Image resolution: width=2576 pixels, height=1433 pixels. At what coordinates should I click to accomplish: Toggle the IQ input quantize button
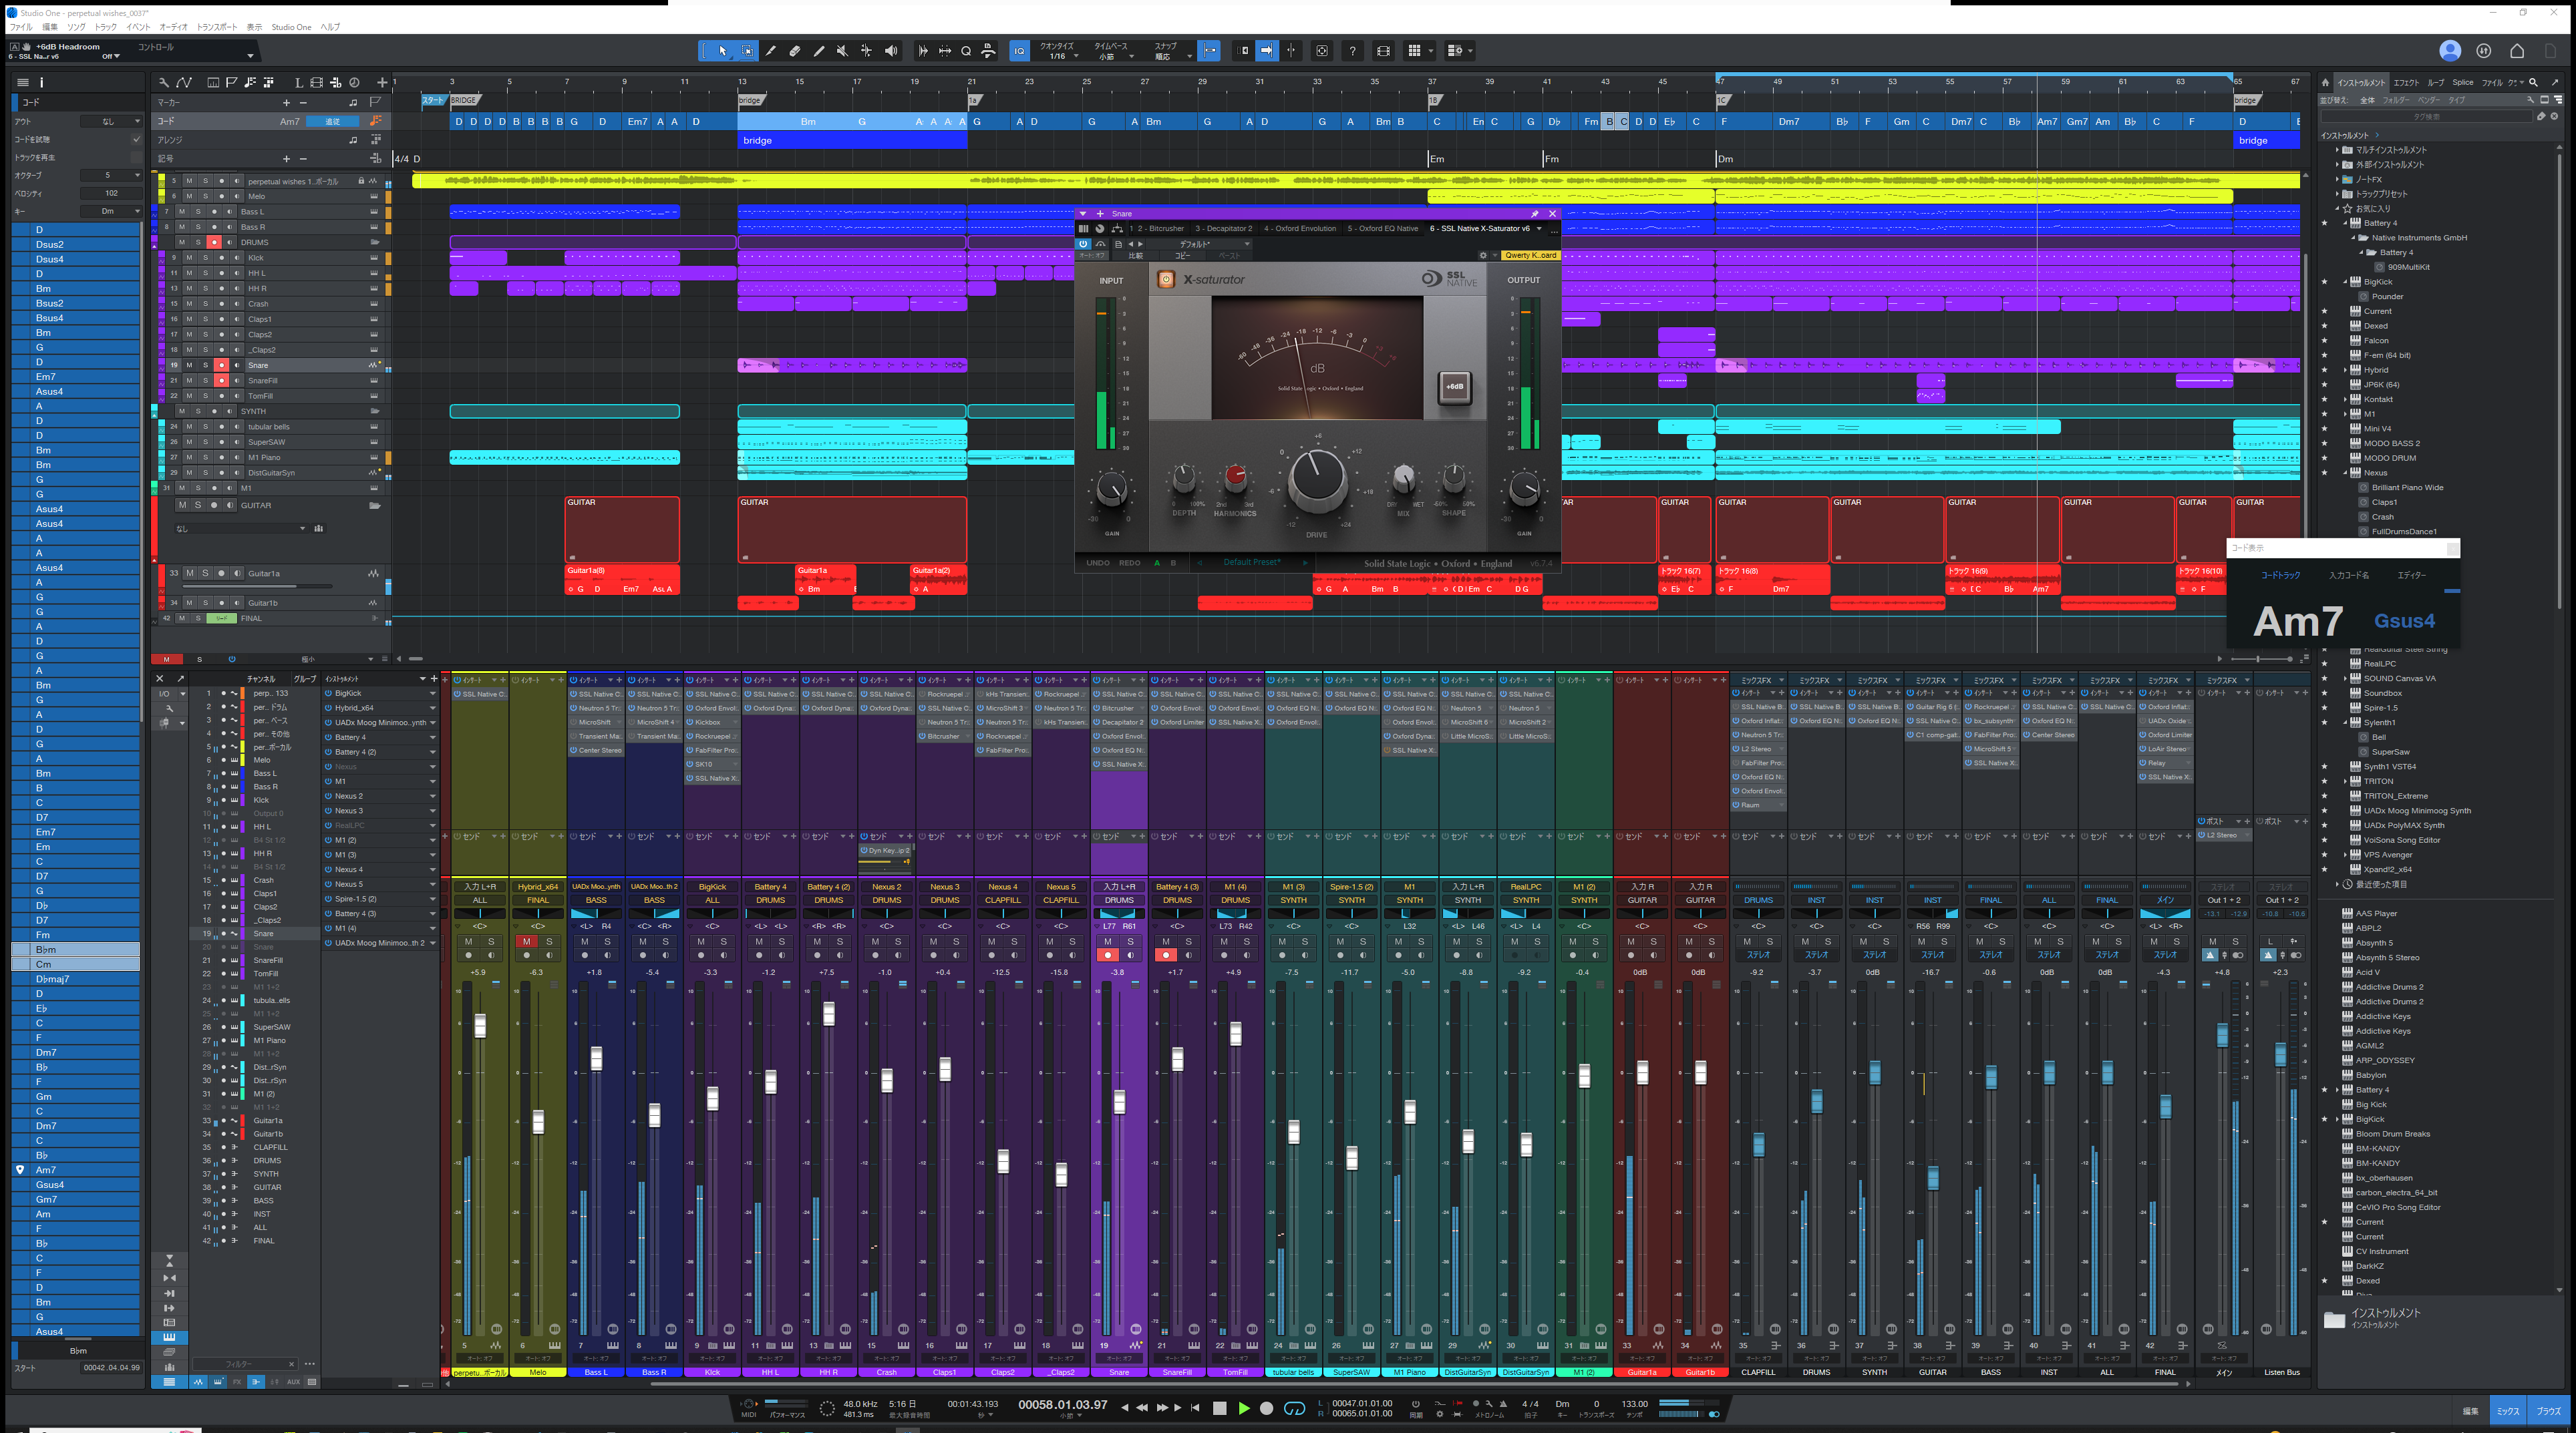(x=1019, y=51)
